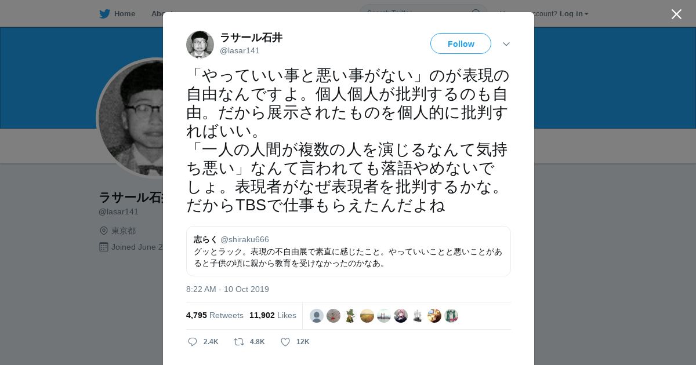The image size is (696, 365).
Task: Select the Home menu item
Action: click(x=117, y=13)
